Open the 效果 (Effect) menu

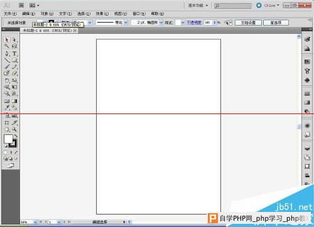point(102,14)
